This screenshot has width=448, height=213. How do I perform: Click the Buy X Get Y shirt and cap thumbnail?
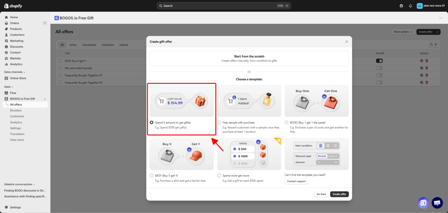[182, 154]
